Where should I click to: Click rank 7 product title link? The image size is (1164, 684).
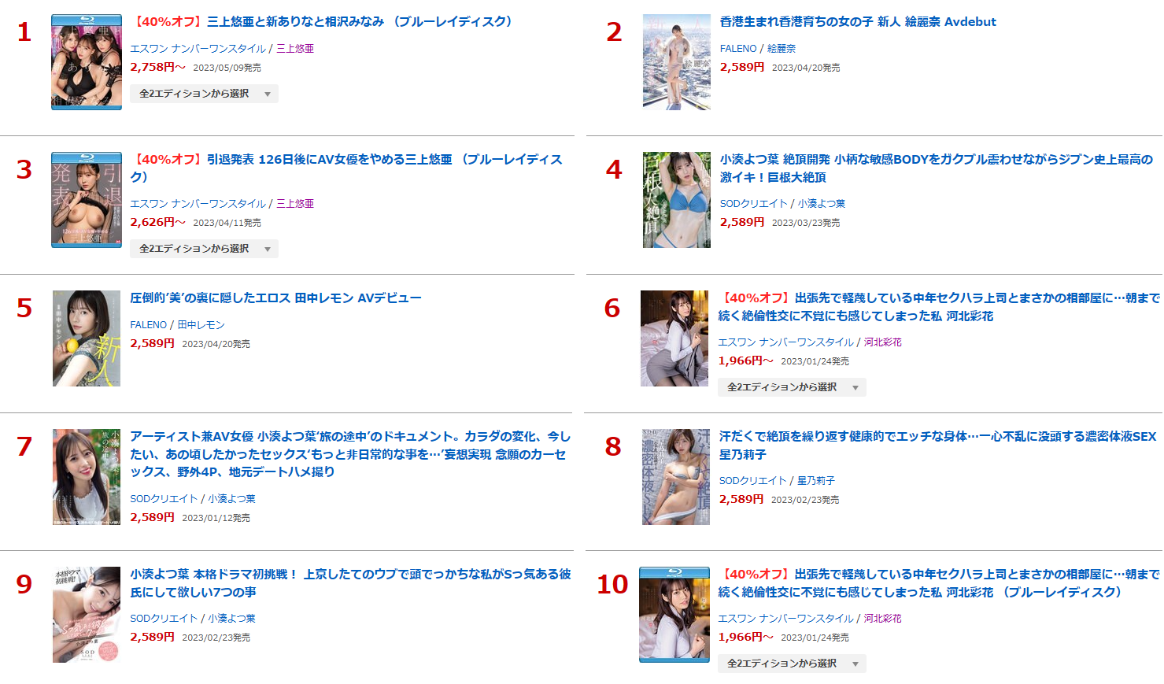point(350,454)
